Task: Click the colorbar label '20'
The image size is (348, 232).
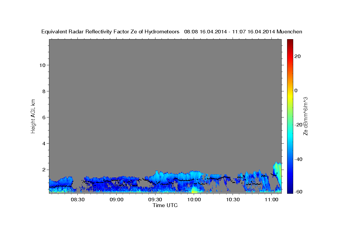Action: pos(297,56)
